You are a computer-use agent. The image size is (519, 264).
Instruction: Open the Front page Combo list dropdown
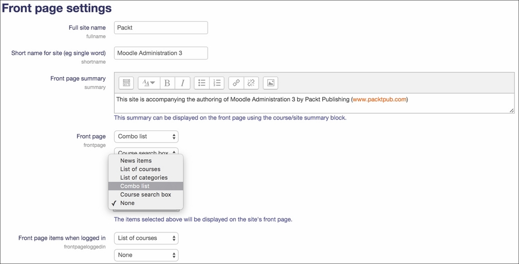pos(146,137)
